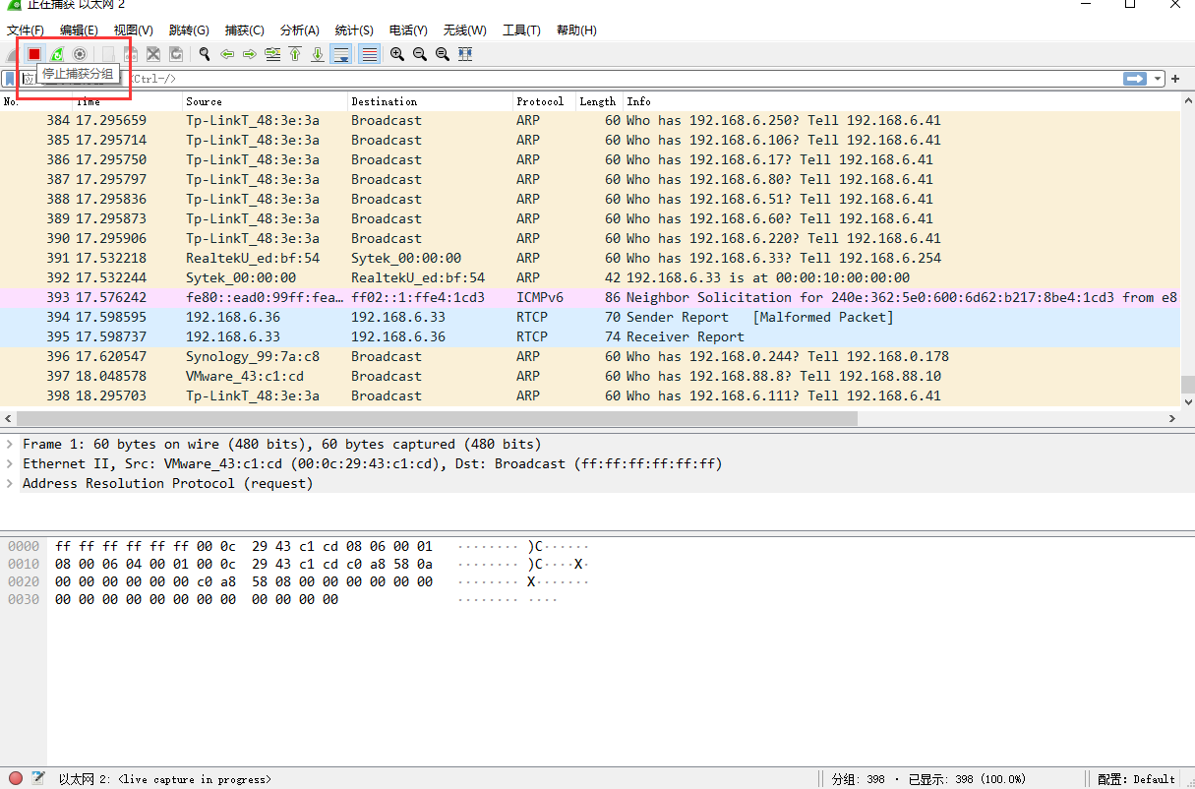Restart the current capture with the green fin icon
The height and width of the screenshot is (789, 1195).
(57, 54)
